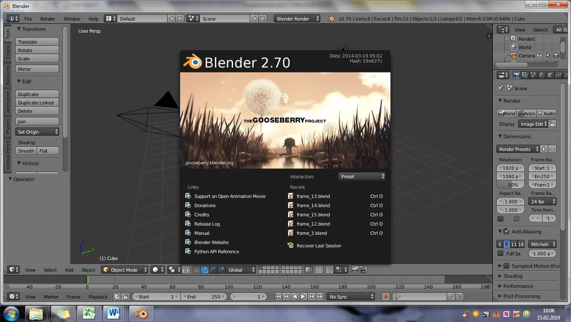
Task: Open the Window menu
Action: [72, 19]
